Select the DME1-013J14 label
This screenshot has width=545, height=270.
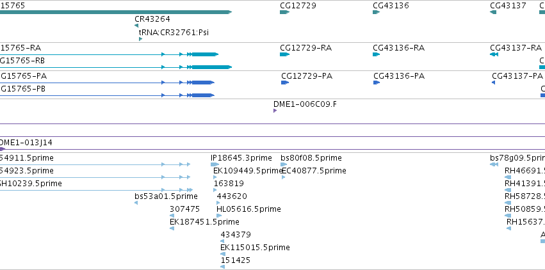tap(26, 142)
